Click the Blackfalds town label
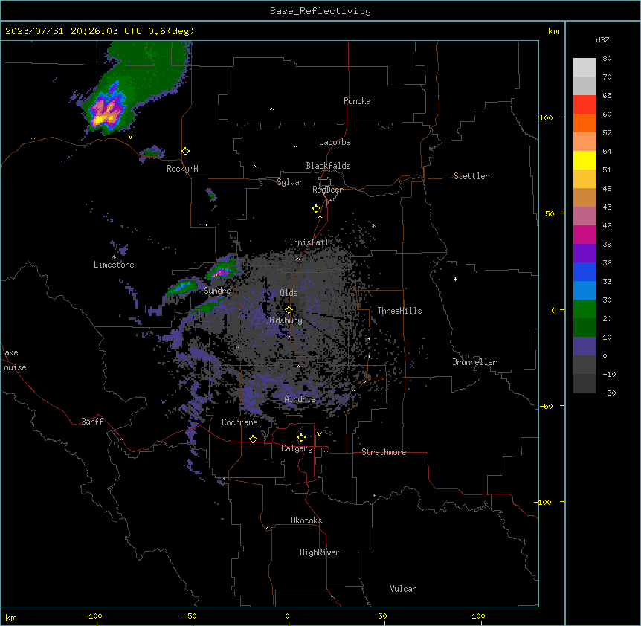The width and height of the screenshot is (641, 626). pyautogui.click(x=328, y=166)
